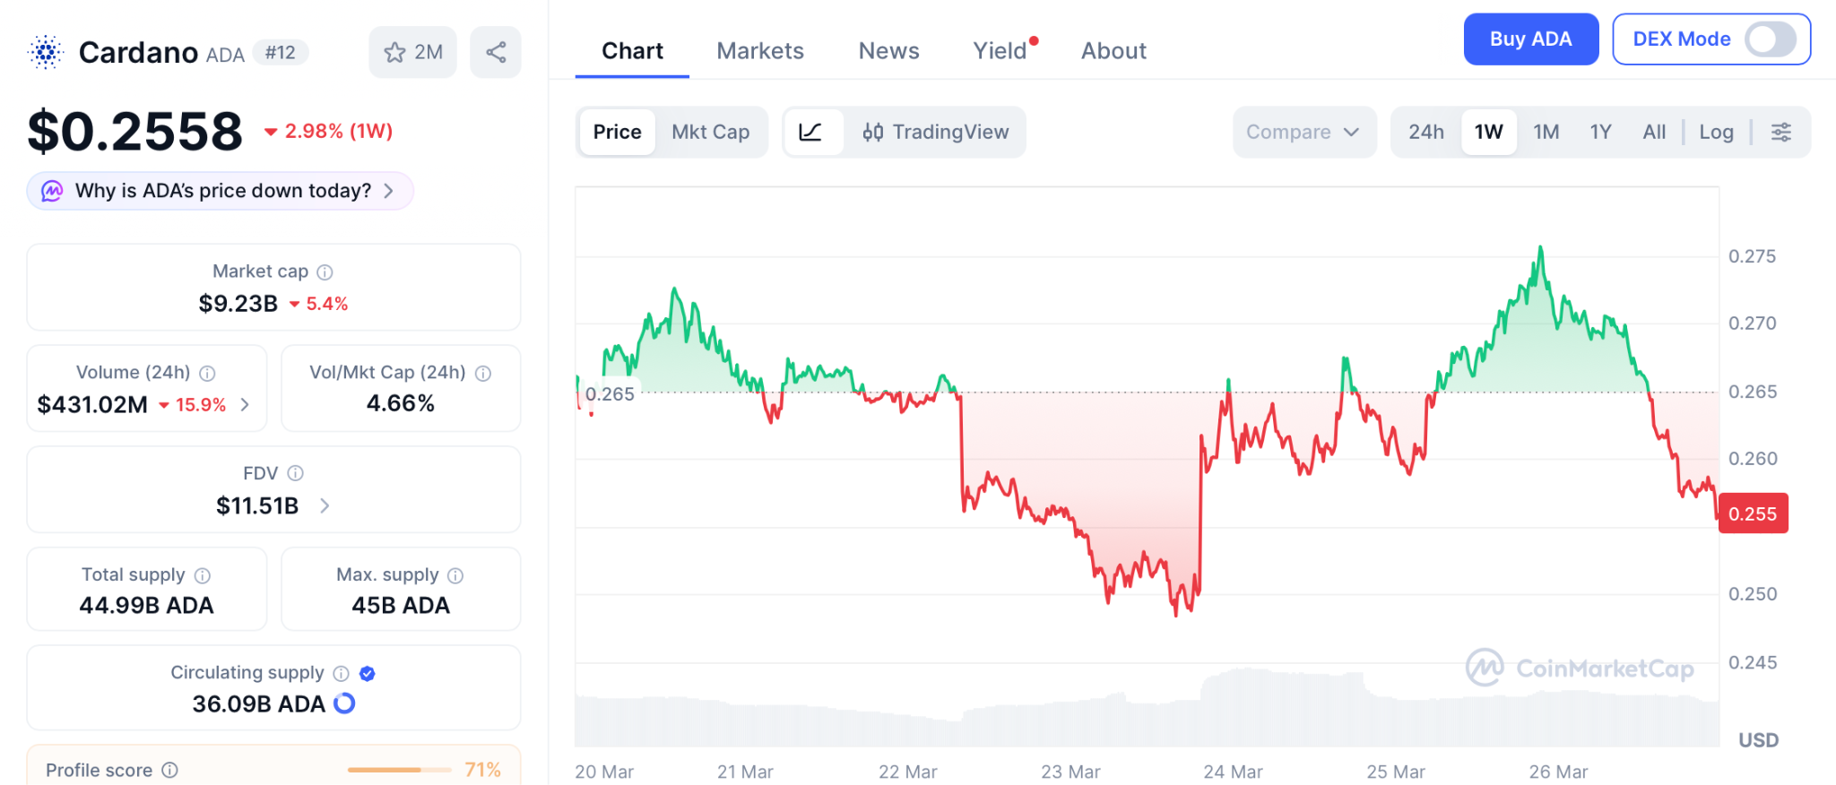Open the News tab

pyautogui.click(x=888, y=50)
